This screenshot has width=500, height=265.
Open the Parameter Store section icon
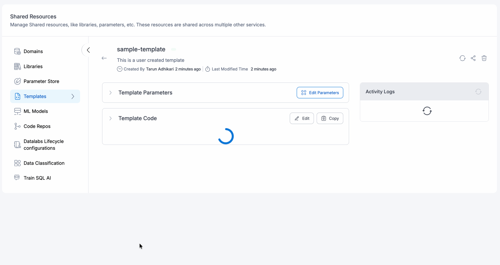17,81
